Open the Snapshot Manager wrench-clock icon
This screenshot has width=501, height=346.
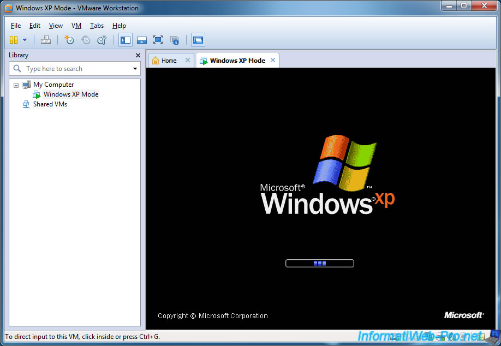pyautogui.click(x=102, y=40)
